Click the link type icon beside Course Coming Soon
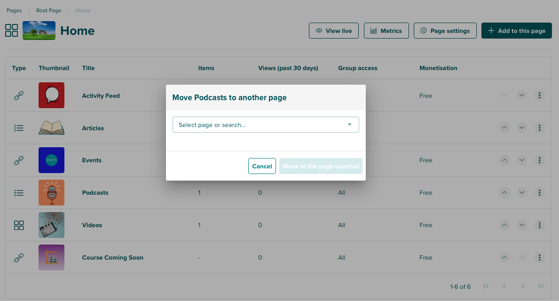559x301 pixels. (x=19, y=257)
